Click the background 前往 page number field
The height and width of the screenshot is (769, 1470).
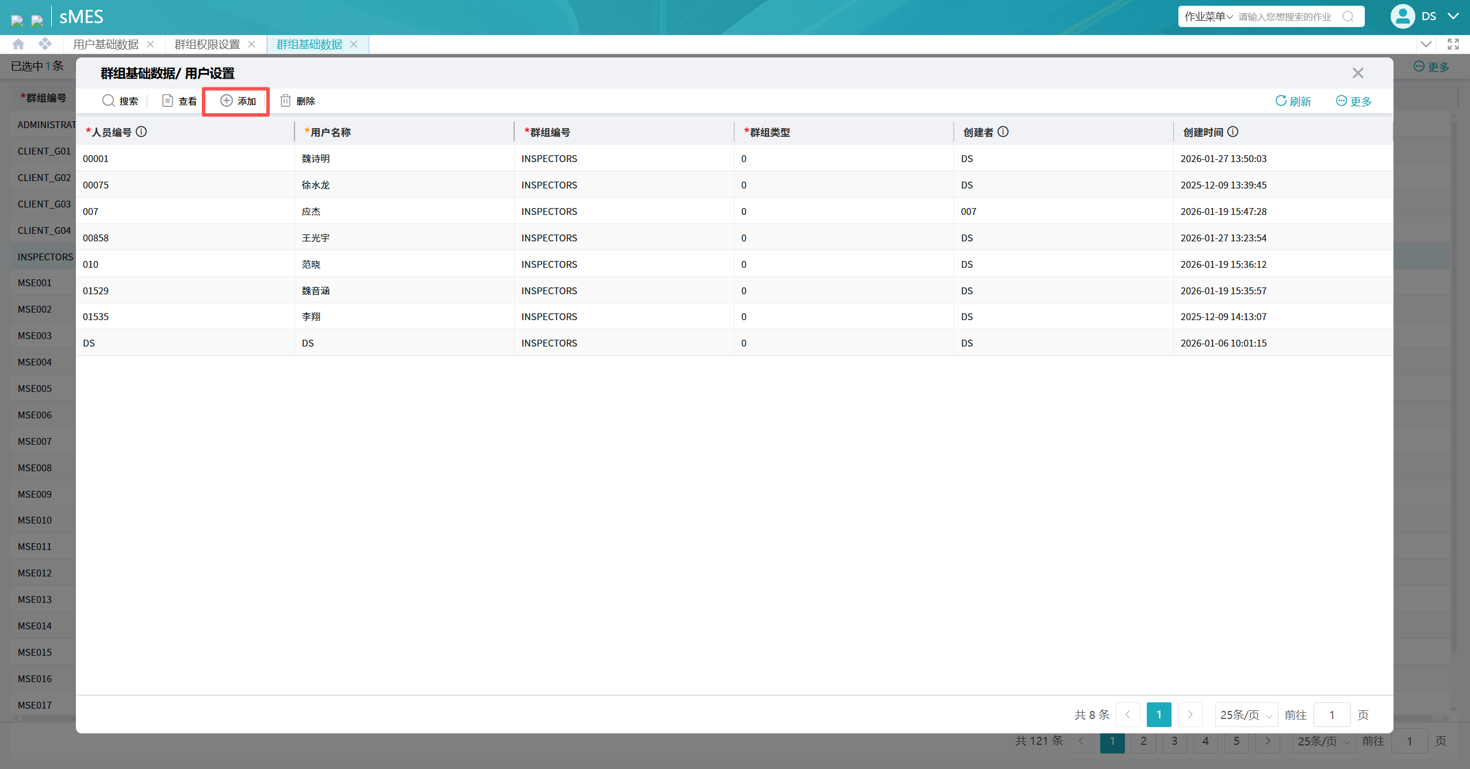pos(1410,741)
